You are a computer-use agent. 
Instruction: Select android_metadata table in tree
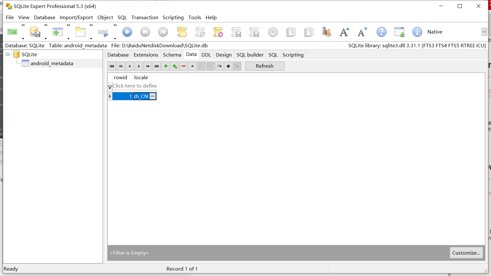tap(52, 63)
